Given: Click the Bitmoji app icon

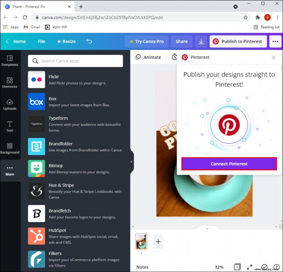Looking at the screenshot, I should pyautogui.click(x=36, y=169).
